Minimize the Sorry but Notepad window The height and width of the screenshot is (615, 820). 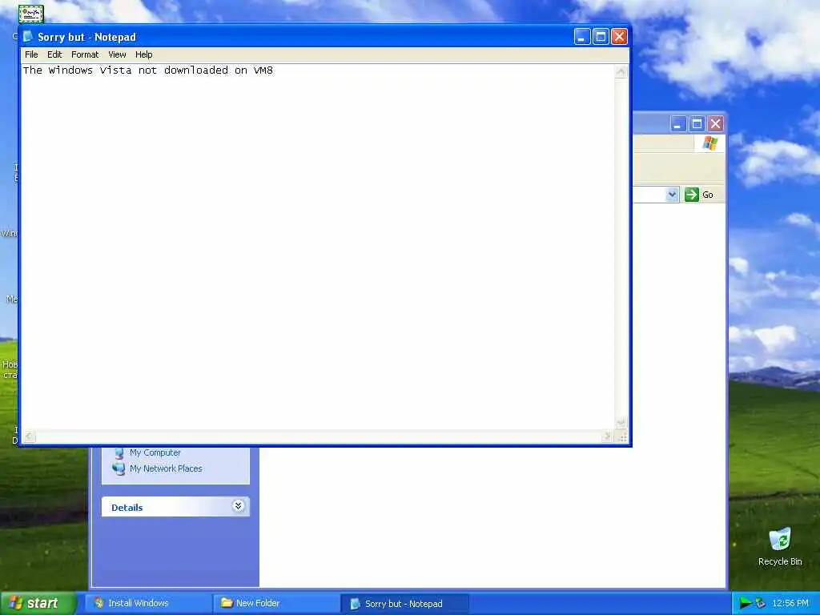(582, 37)
